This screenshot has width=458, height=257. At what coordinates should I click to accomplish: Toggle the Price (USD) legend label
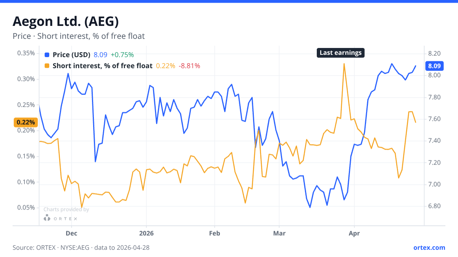[x=71, y=54]
